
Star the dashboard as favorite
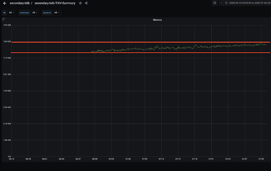pyautogui.click(x=81, y=3)
